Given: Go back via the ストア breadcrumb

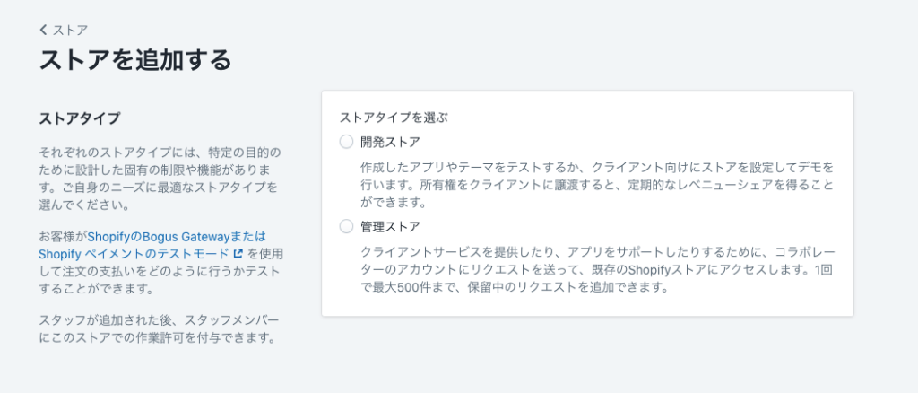Looking at the screenshot, I should point(70,30).
